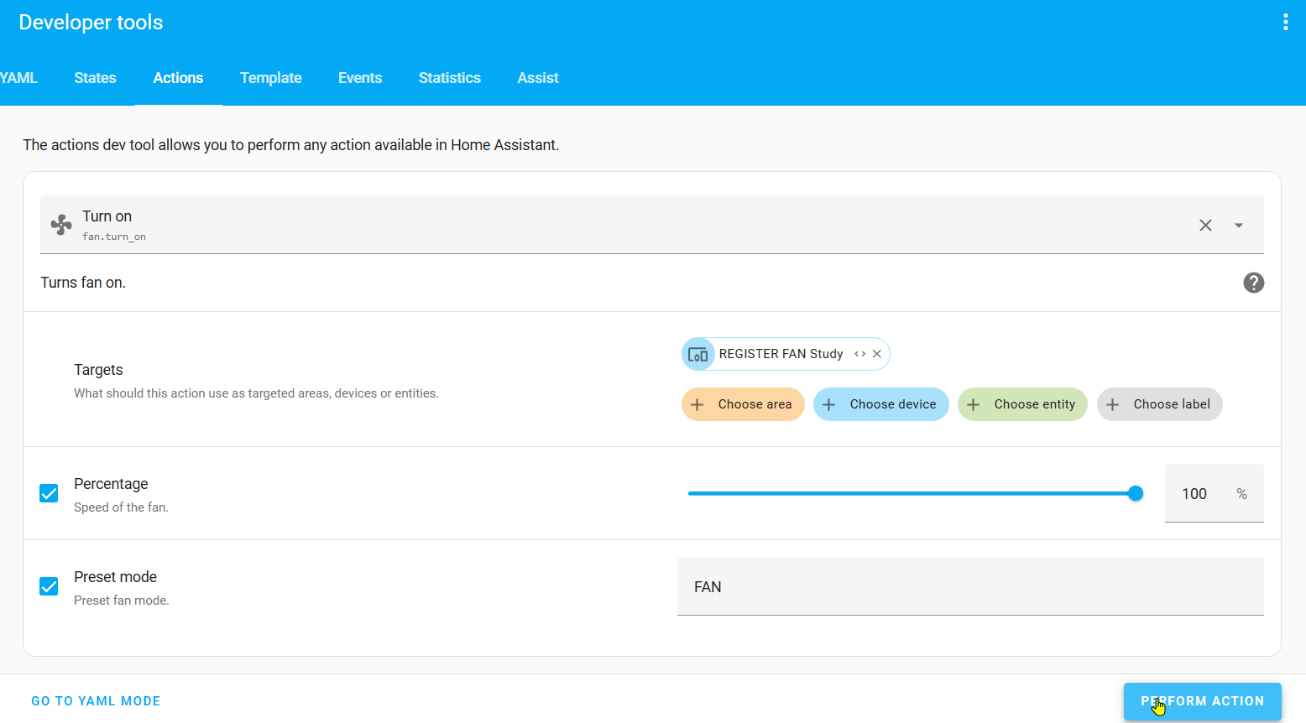Viewport: 1306px width, 723px height.
Task: Switch to the YAML tab
Action: [x=18, y=78]
